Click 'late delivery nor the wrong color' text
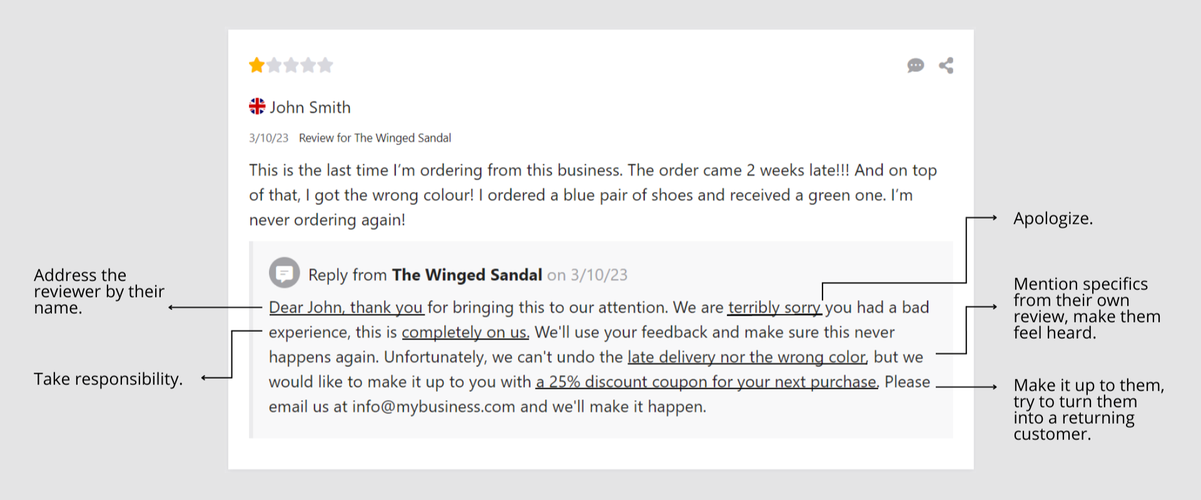 [747, 357]
